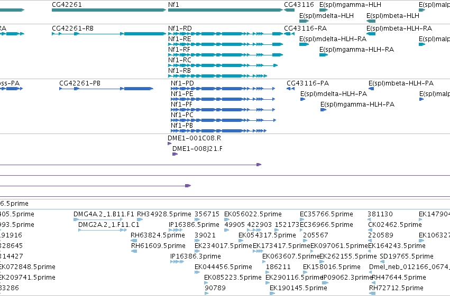
Task: Click the E(spl)mbeta-HLH-RA transcript label
Action: tap(399, 28)
